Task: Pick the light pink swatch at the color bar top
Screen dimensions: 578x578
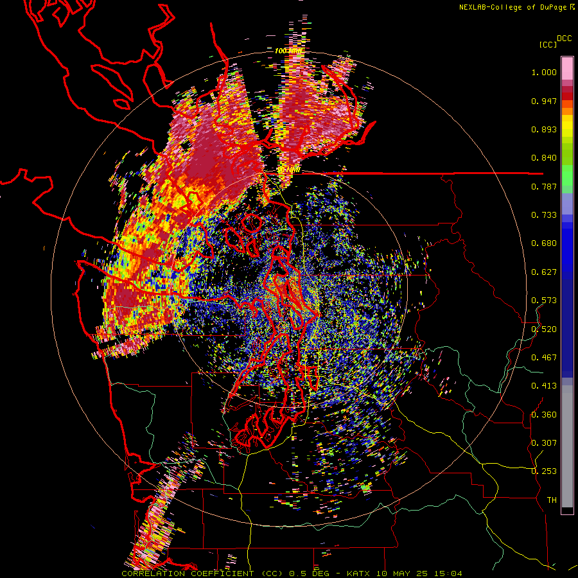Action: (567, 68)
